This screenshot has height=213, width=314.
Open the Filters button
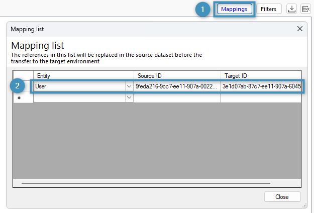[x=268, y=9]
